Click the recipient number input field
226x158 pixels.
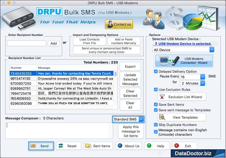tap(26, 43)
